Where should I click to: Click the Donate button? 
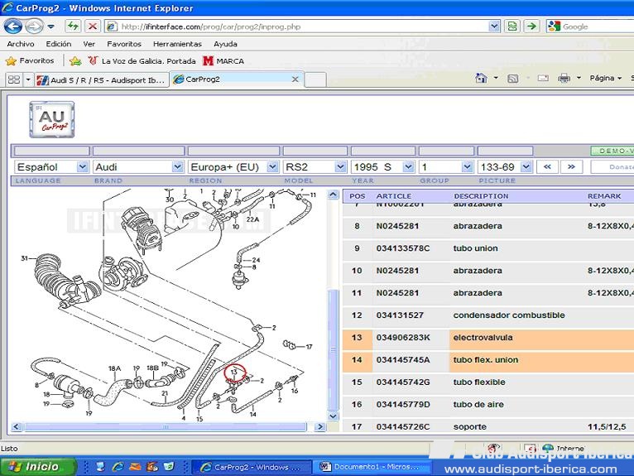612,166
